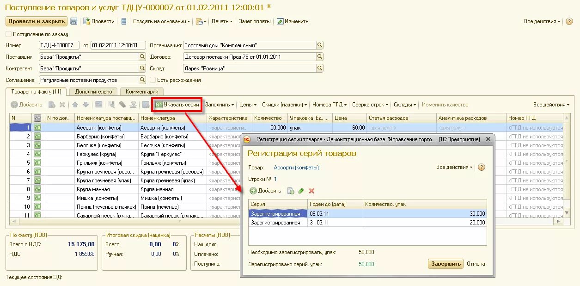Select Номенклатура cell Мишка (конфеты)
The width and height of the screenshot is (580, 286).
[172, 198]
